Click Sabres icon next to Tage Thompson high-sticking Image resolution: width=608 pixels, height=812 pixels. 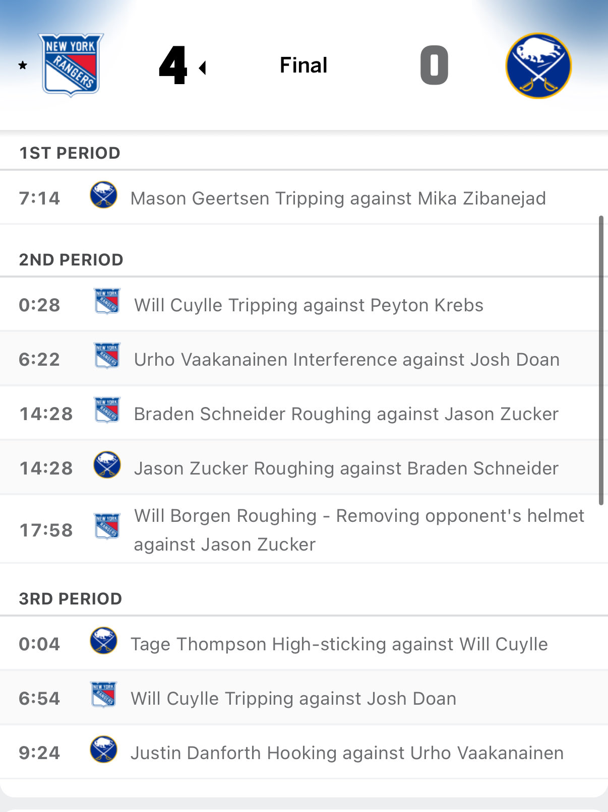(103, 641)
